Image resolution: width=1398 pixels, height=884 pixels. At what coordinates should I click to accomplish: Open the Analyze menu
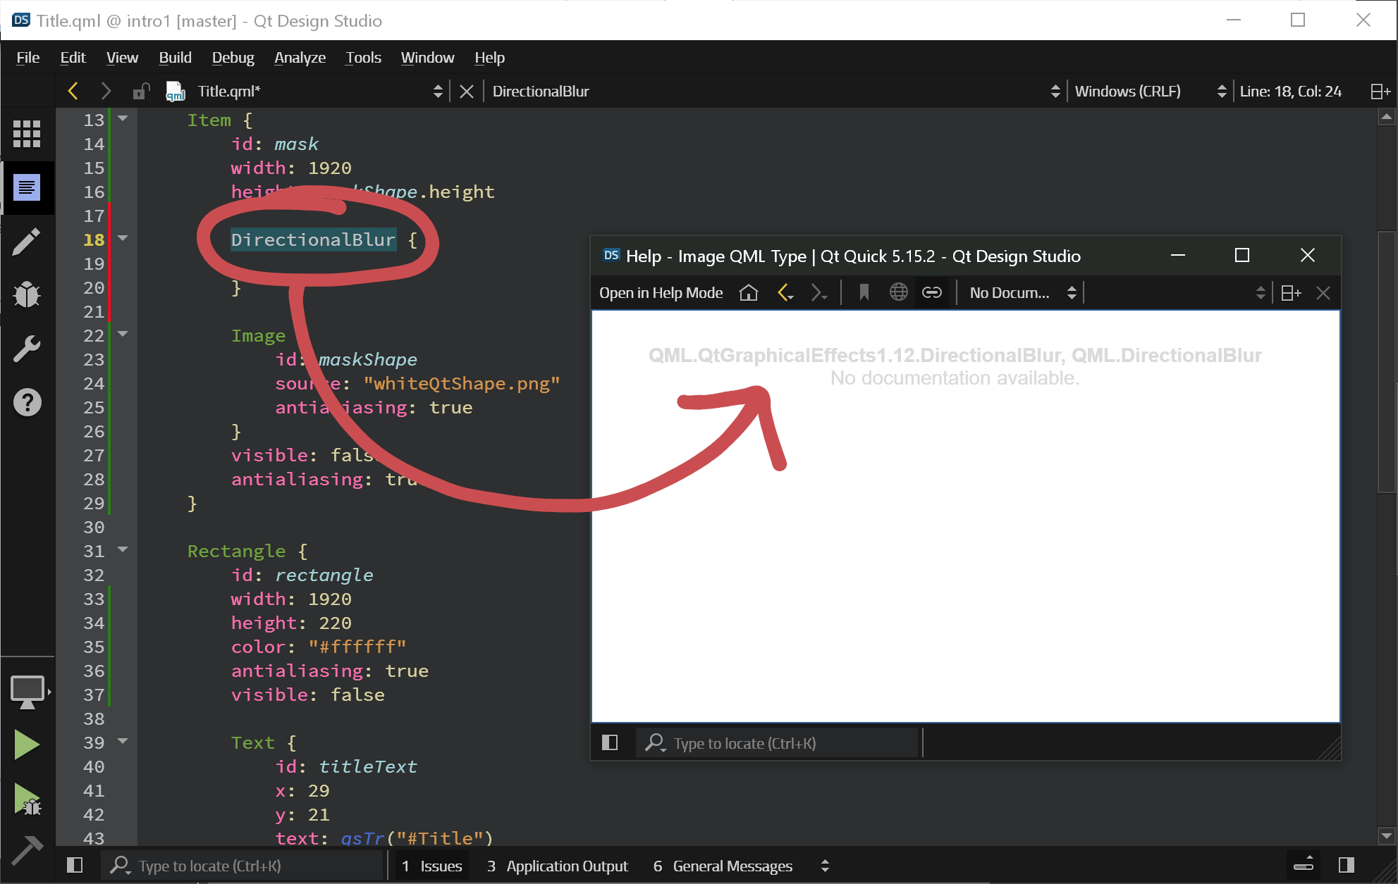[300, 58]
